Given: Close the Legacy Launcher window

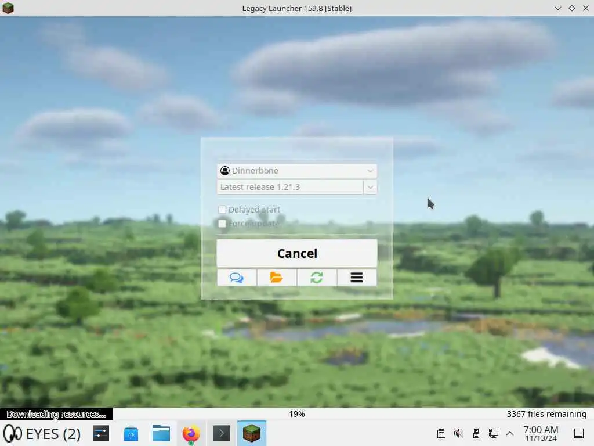Looking at the screenshot, I should [586, 8].
